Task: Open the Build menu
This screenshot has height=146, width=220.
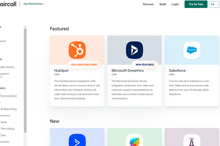Action: (163, 4)
